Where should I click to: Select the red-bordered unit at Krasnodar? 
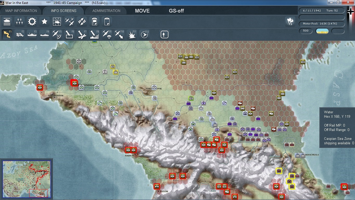click(75, 83)
